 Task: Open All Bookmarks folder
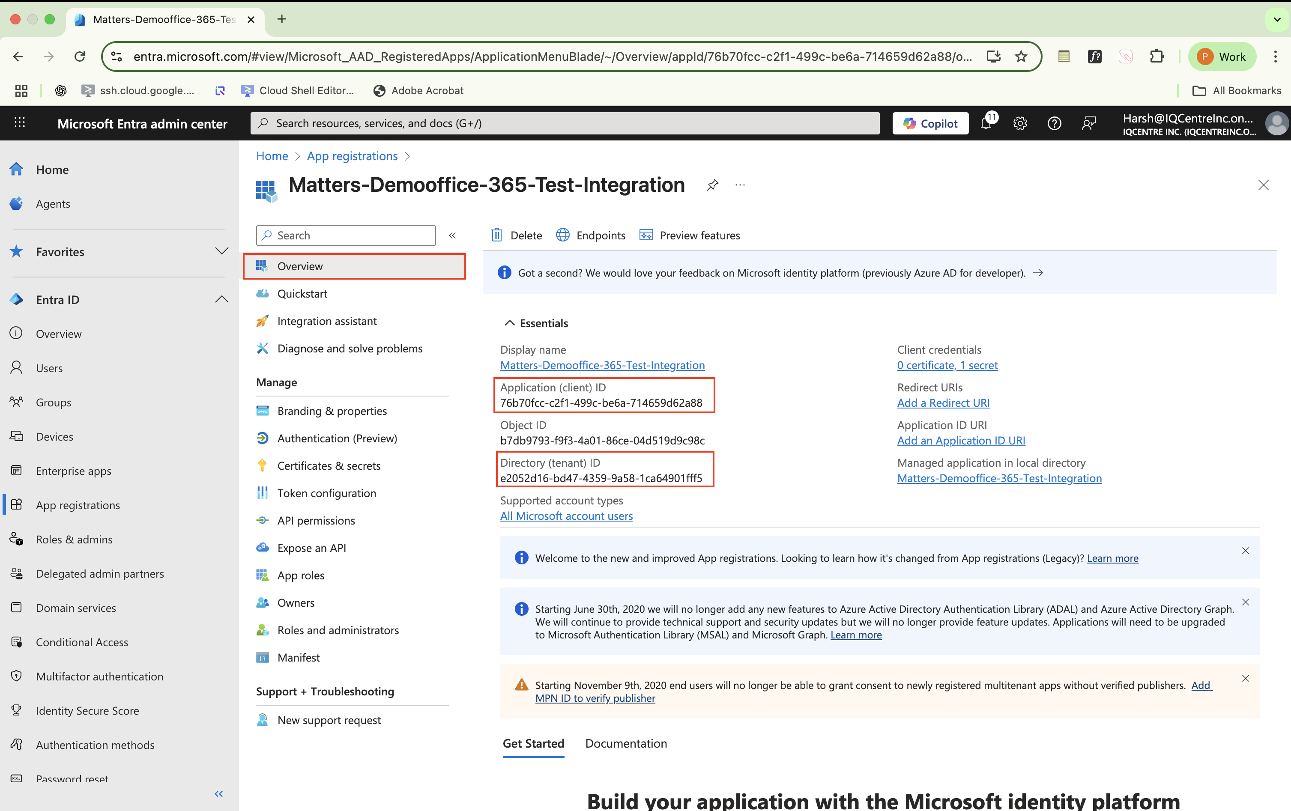pos(1237,91)
